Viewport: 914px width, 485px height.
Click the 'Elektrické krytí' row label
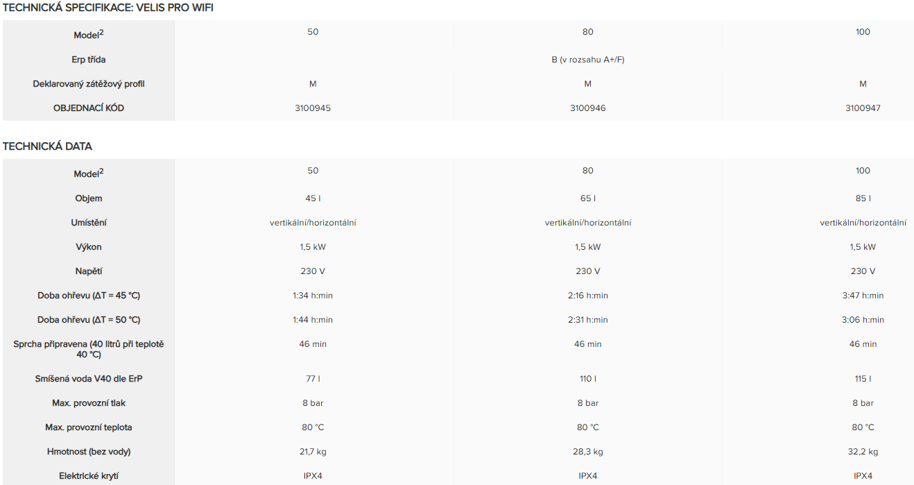coord(89,476)
